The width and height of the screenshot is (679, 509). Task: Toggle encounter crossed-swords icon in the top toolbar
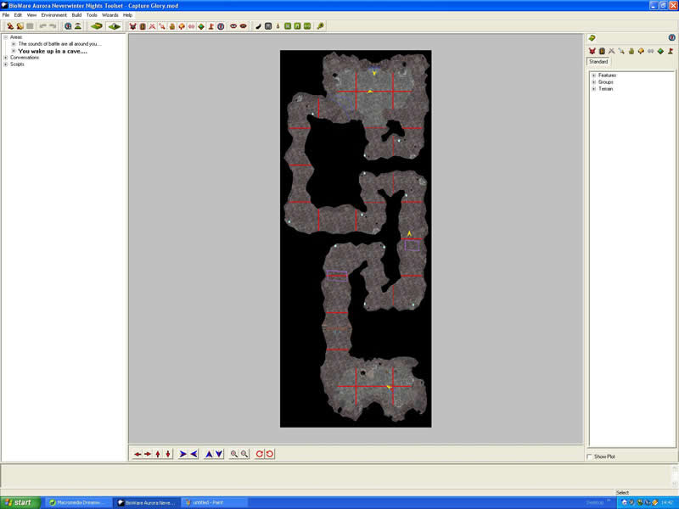click(153, 26)
